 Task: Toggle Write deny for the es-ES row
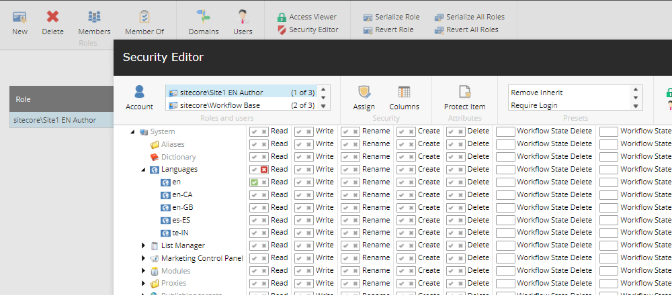[309, 220]
